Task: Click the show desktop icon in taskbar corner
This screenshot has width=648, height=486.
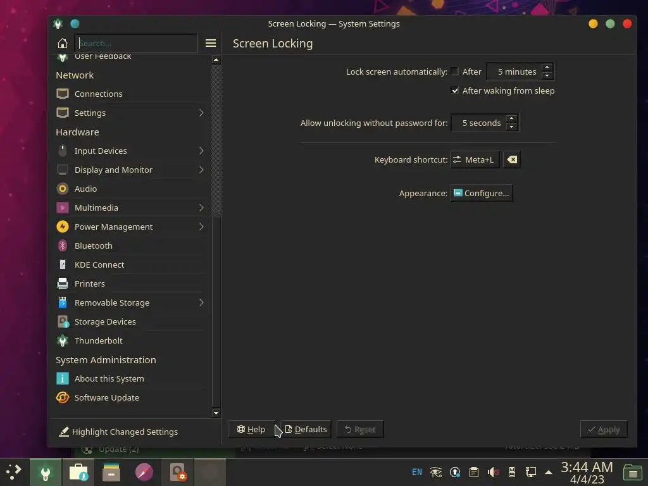Action: (x=632, y=472)
